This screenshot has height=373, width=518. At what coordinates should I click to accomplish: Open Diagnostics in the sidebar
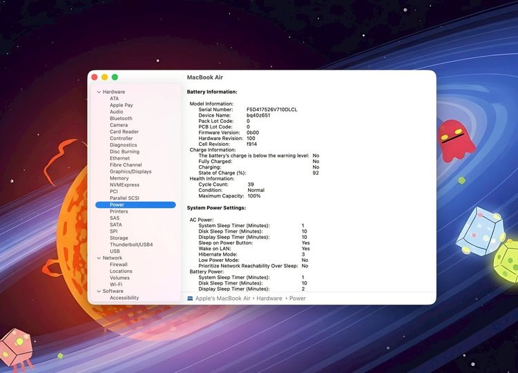point(123,144)
